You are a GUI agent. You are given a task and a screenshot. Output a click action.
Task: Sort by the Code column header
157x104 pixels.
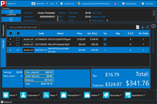[41, 33]
